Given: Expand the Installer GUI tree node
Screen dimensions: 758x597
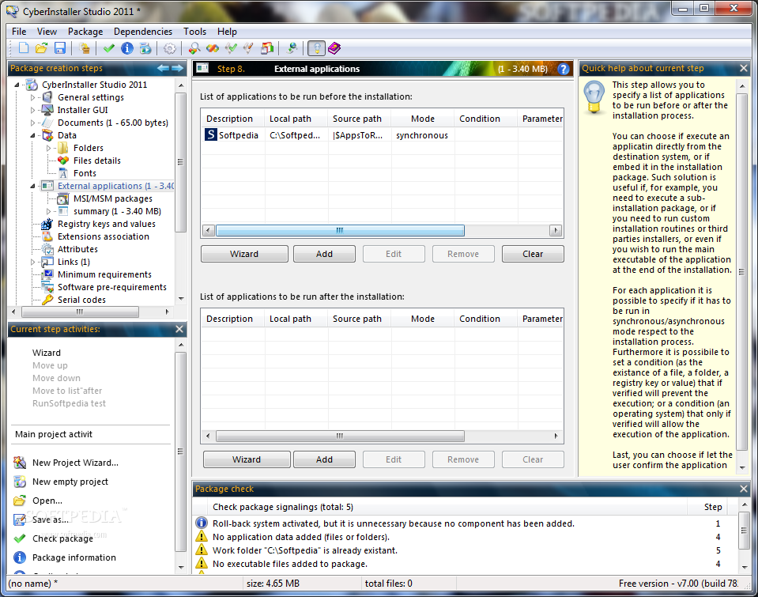Looking at the screenshot, I should pyautogui.click(x=33, y=110).
